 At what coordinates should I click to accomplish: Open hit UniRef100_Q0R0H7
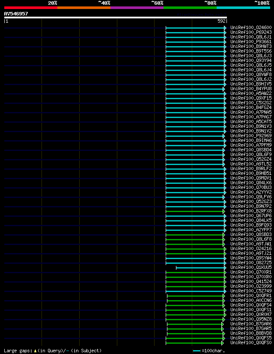pyautogui.click(x=251, y=315)
